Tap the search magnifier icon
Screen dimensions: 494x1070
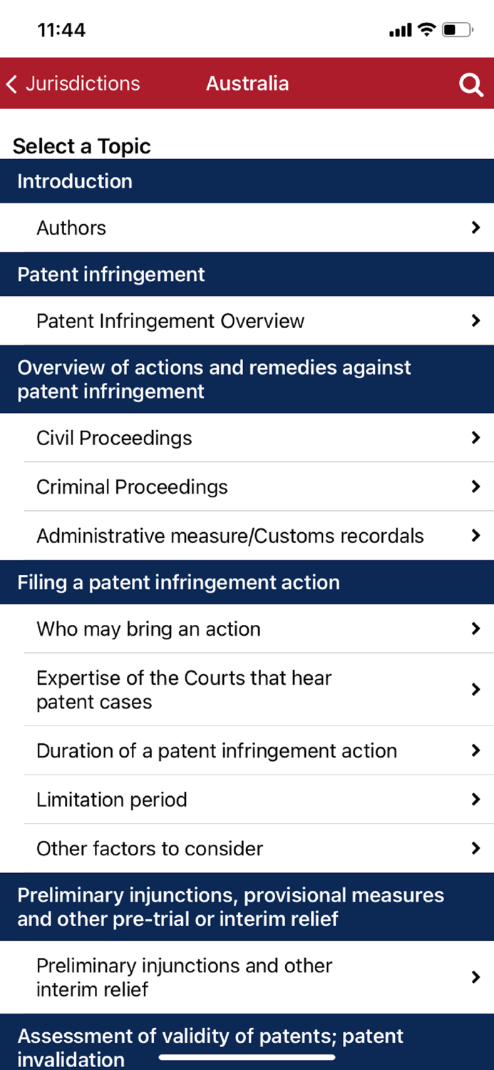(x=470, y=85)
